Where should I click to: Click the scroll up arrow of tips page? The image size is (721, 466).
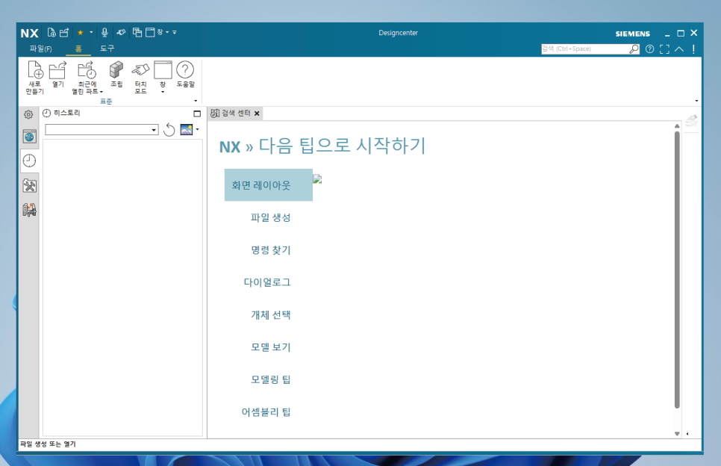(x=677, y=125)
